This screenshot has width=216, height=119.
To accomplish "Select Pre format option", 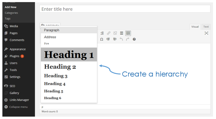I will click(x=69, y=44).
